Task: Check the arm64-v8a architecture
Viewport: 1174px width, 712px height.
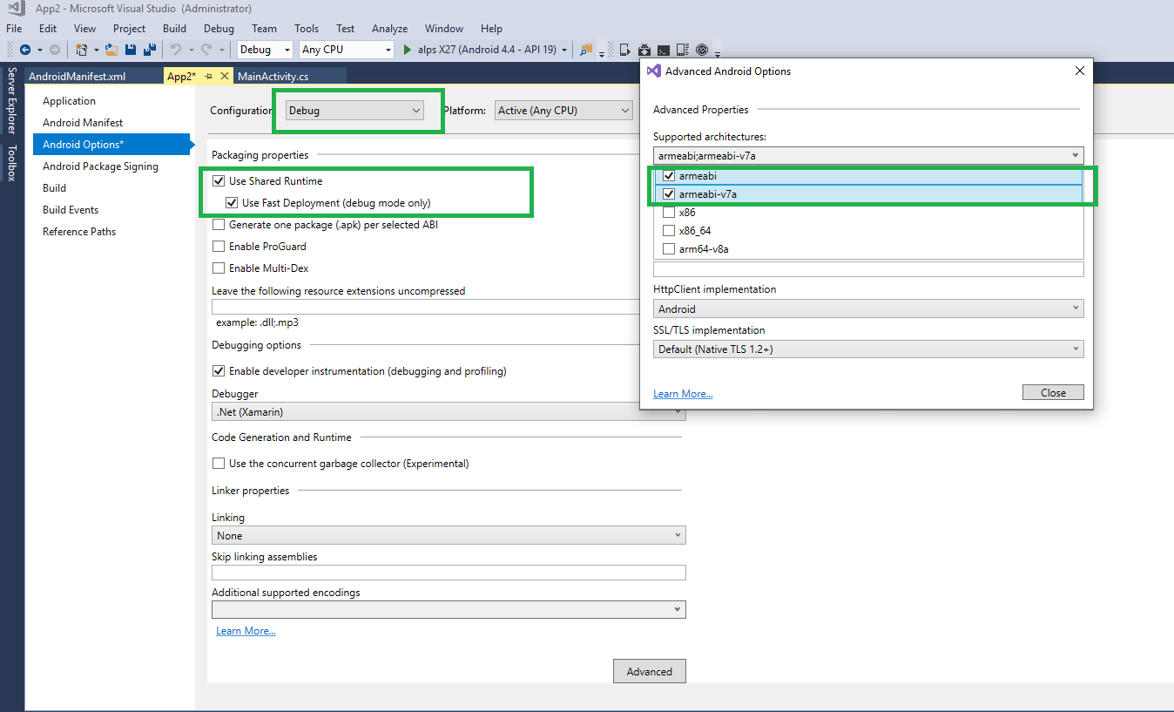Action: (x=669, y=249)
